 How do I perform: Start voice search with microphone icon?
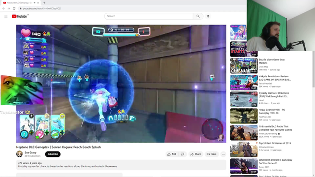(208, 16)
